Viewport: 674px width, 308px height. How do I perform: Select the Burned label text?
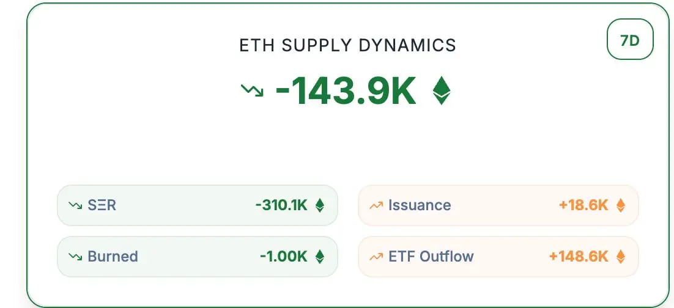113,257
